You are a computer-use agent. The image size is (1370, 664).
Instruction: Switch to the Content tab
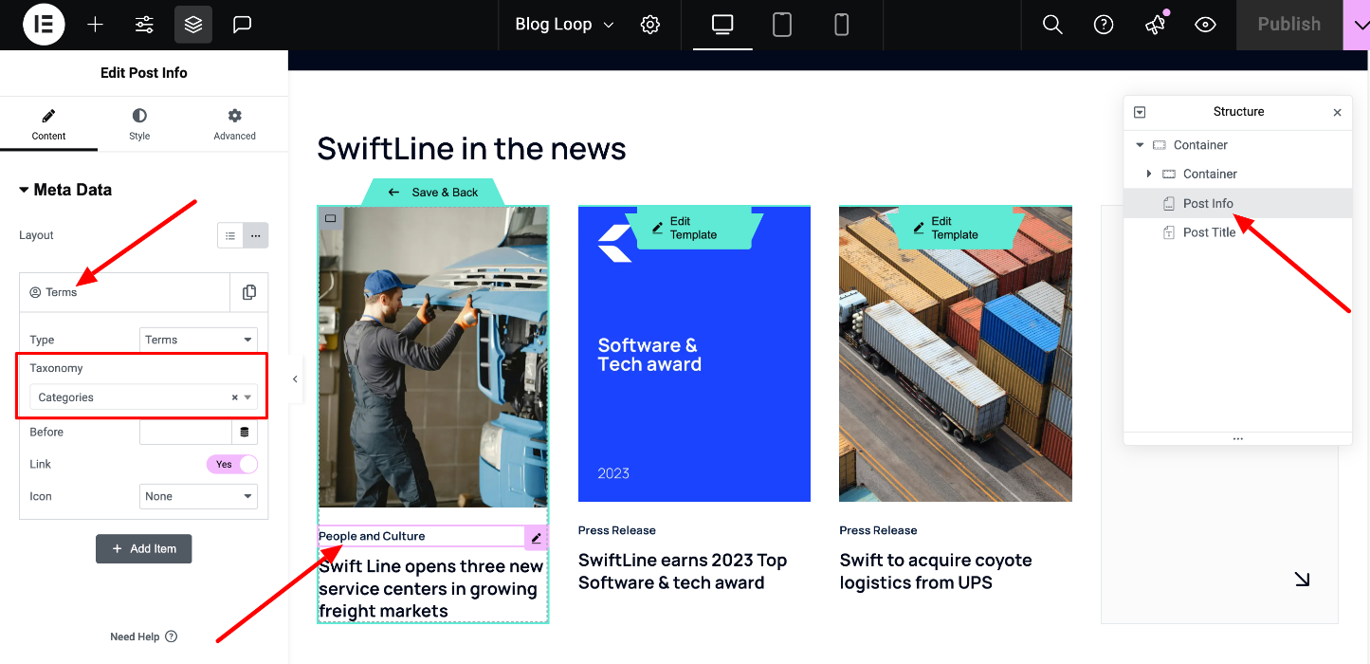[x=48, y=124]
